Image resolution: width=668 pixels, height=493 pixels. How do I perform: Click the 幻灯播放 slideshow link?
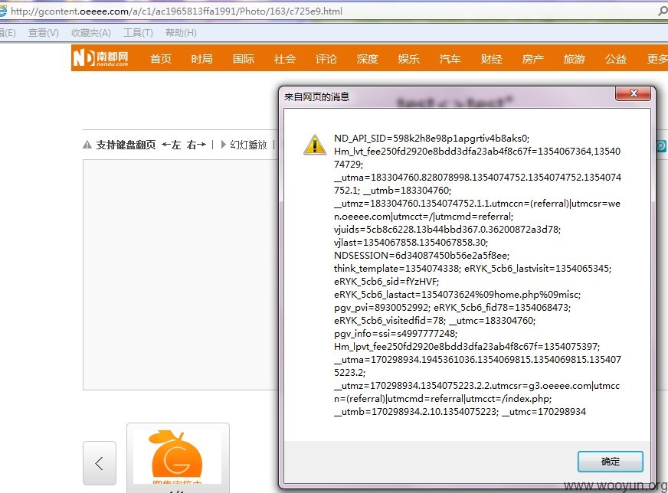(248, 145)
